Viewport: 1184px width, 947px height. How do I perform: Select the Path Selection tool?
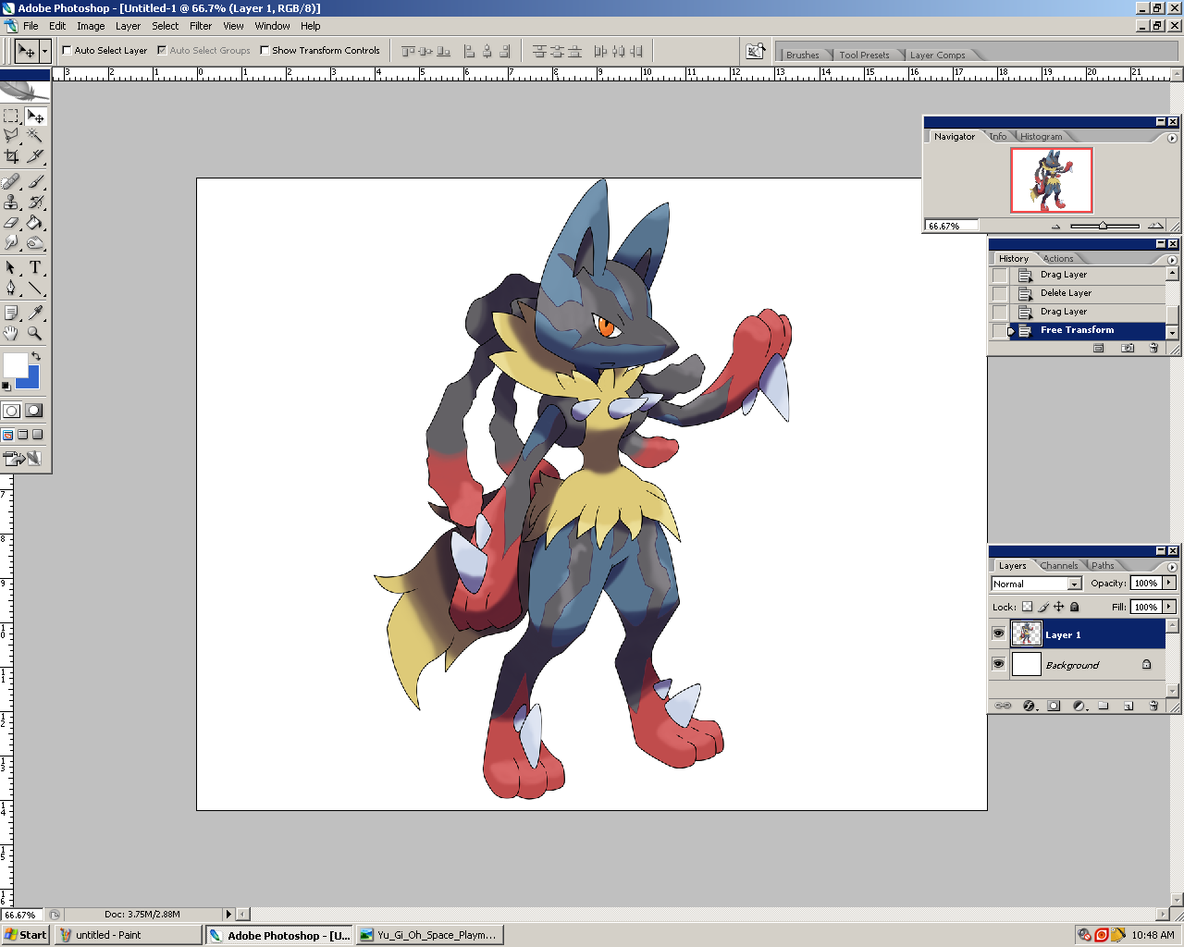(11, 268)
